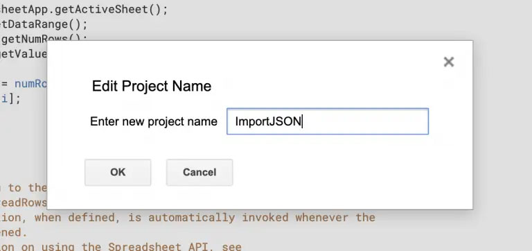The image size is (532, 251).
Task: Cancel the project rename
Action: pyautogui.click(x=199, y=172)
